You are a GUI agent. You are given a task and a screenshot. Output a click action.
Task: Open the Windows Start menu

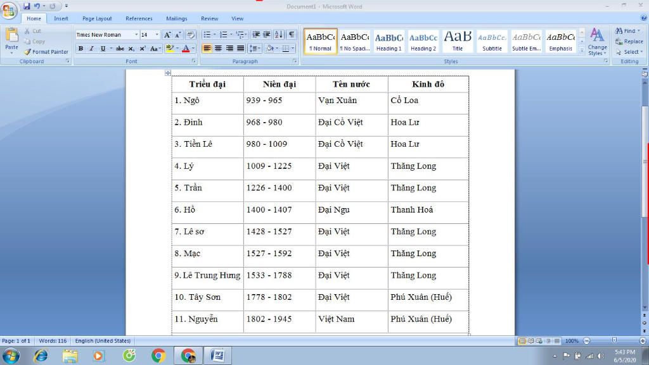(11, 356)
